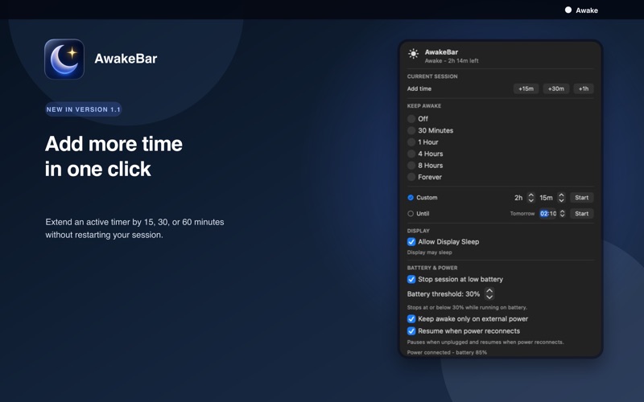
Task: Pick the 8 Hours option
Action: pyautogui.click(x=411, y=166)
